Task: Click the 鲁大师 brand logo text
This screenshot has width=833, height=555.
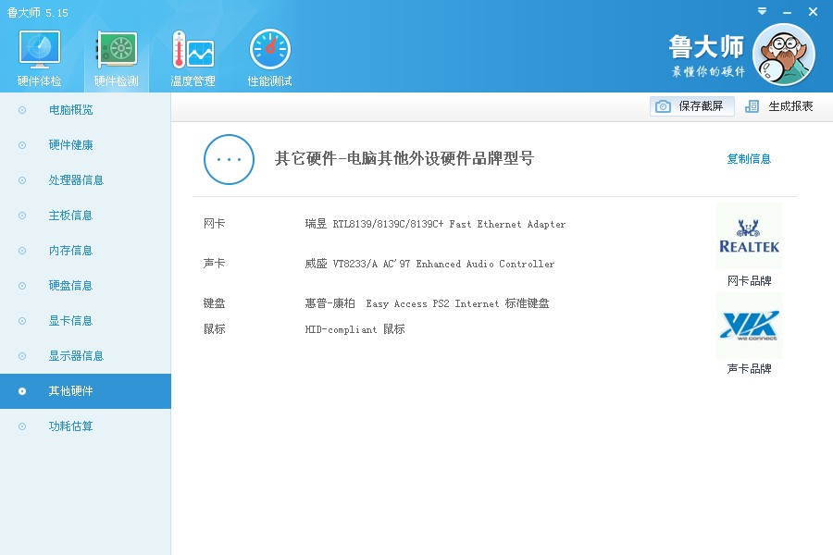Action: pyautogui.click(x=706, y=47)
